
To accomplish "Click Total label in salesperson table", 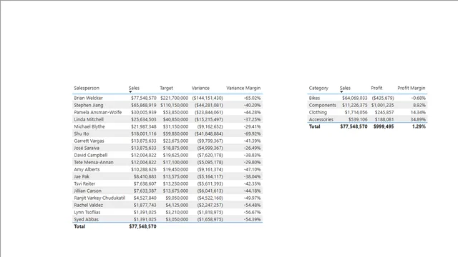I will (79, 226).
